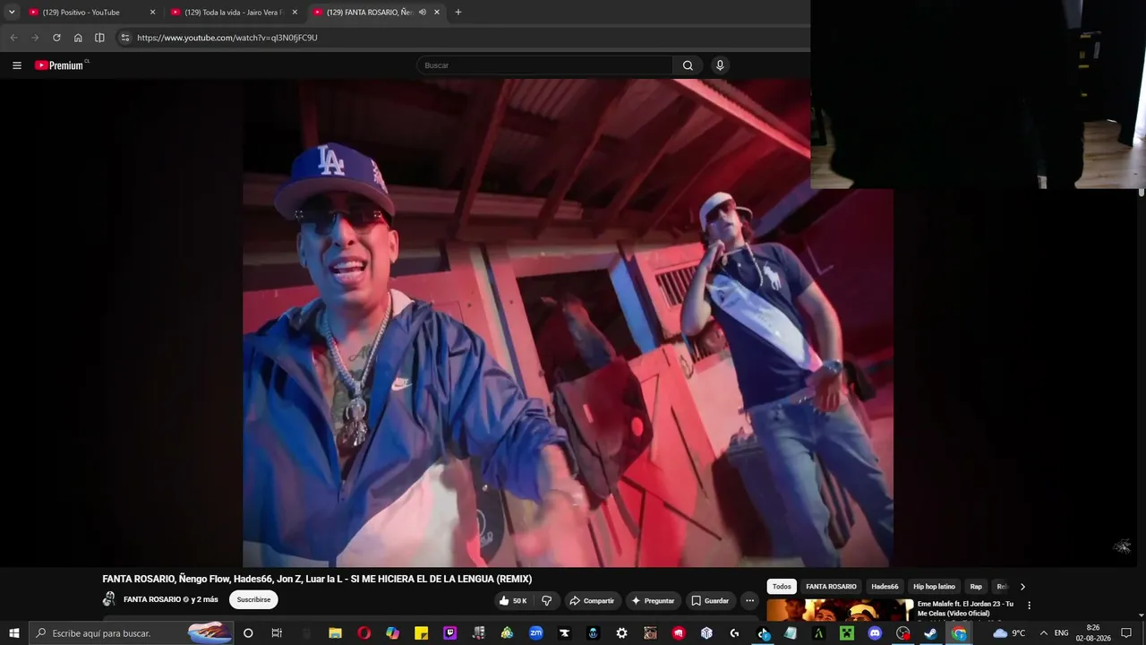Open the FANTA ROSARIO y 2 más channel link
The image size is (1146, 645).
[x=170, y=599]
